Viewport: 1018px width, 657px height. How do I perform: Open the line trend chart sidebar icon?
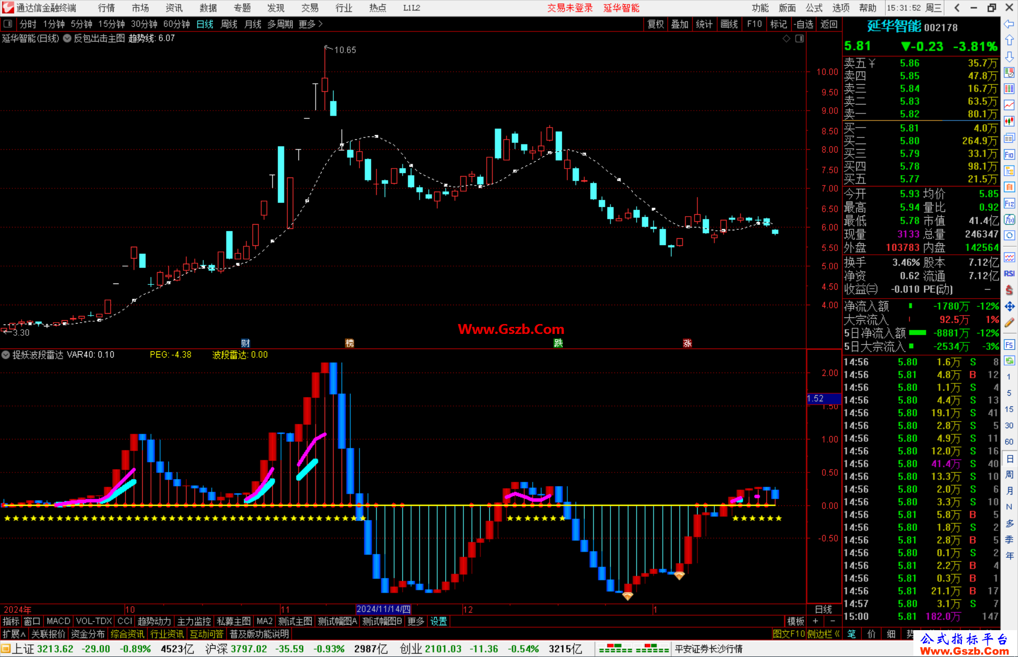tap(1009, 105)
